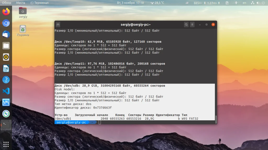
Task: Launch Visual Studio Code from dock
Action: 6,91
